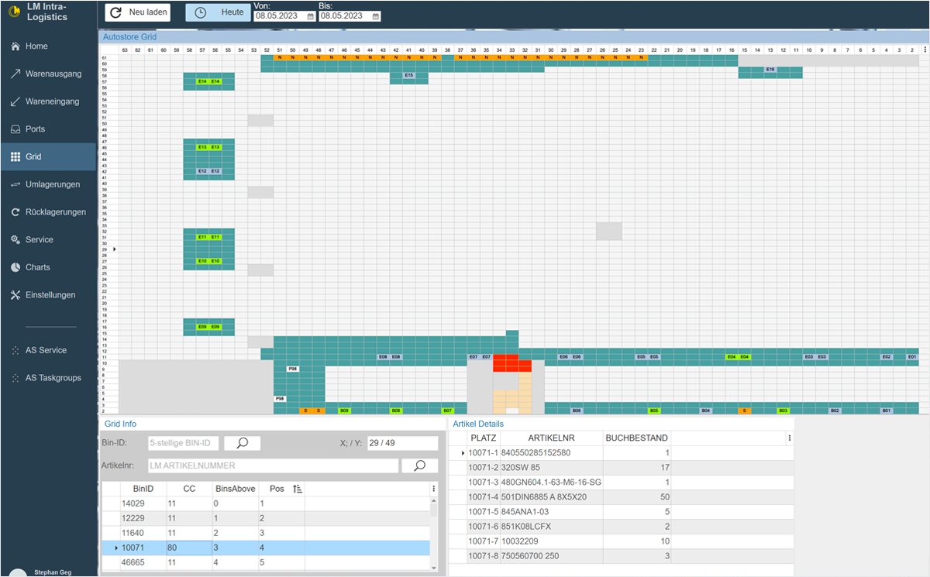
Task: Click the Wareneingang arrow icon
Action: point(15,101)
